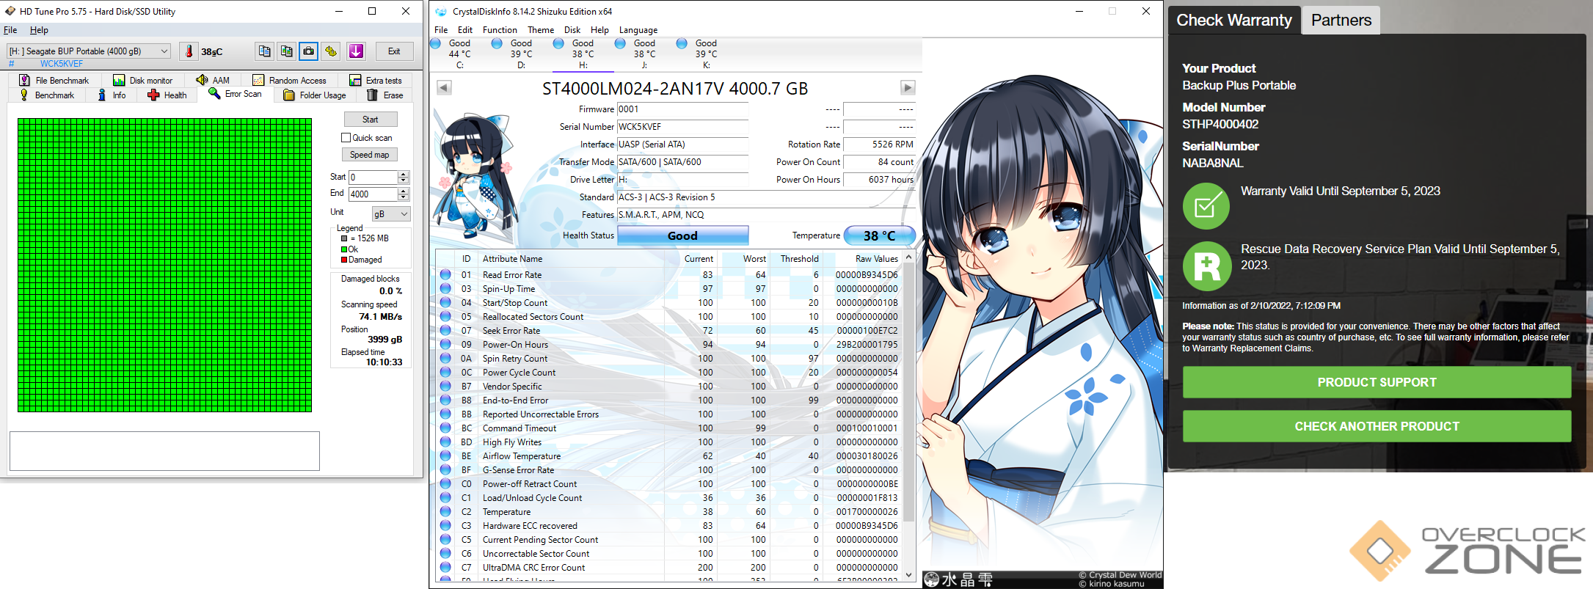Click the screenshot camera icon in HD Tune
This screenshot has height=589, width=1593.
[x=309, y=51]
